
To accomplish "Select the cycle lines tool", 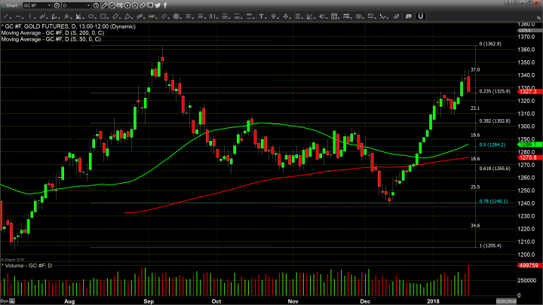I will pyautogui.click(x=152, y=17).
